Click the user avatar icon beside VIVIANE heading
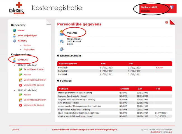 click(62, 33)
